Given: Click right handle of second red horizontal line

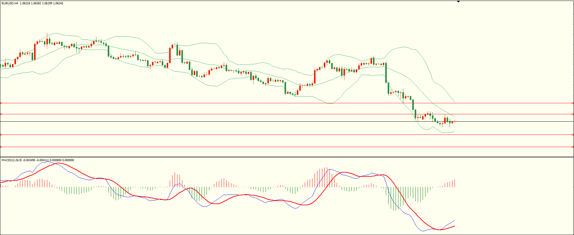Looking at the screenshot, I should [x=573, y=114].
